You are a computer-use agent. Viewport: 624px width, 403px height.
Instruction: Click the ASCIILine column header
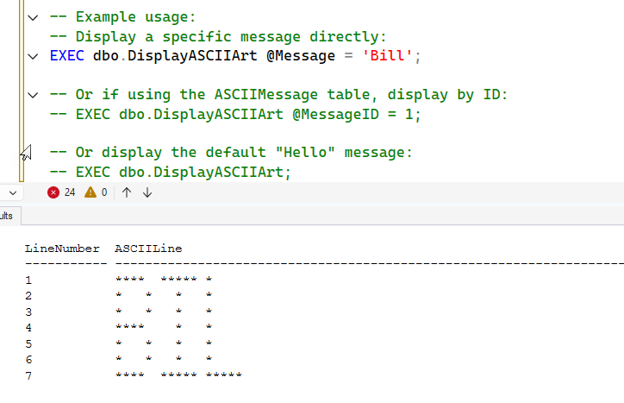148,249
